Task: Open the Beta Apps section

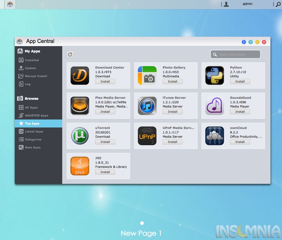Action: click(x=38, y=147)
